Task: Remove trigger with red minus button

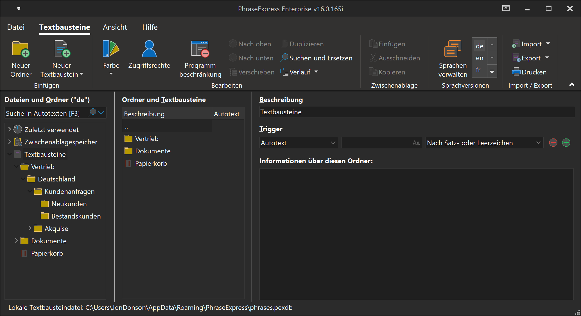Action: [x=553, y=143]
